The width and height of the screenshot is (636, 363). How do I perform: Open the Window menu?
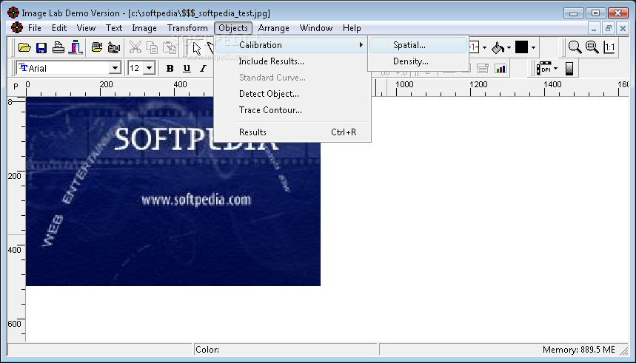316,28
